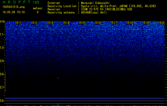The height and width of the screenshot is (106, 167).
Task: Click the 1516 time marker
Action: pos(98,23)
